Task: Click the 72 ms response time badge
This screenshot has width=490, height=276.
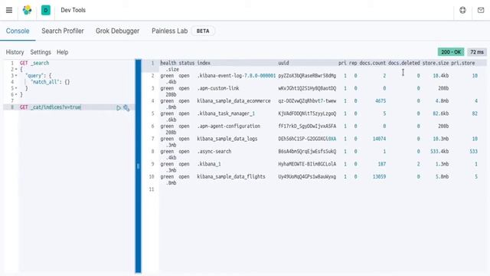Action: [x=477, y=52]
